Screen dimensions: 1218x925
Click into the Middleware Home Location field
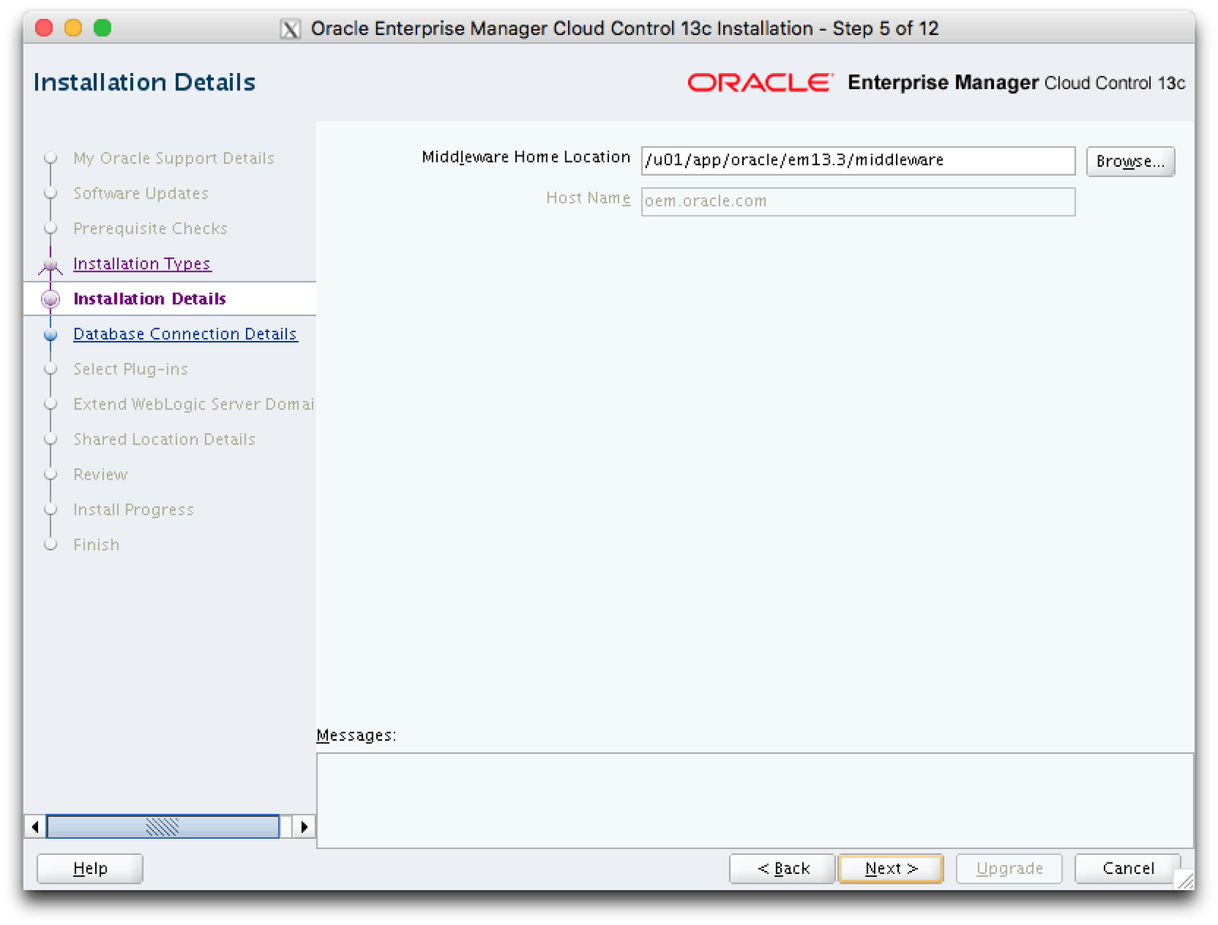point(857,161)
